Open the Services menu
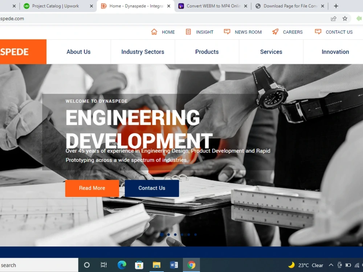The height and width of the screenshot is (272, 363). [x=271, y=52]
